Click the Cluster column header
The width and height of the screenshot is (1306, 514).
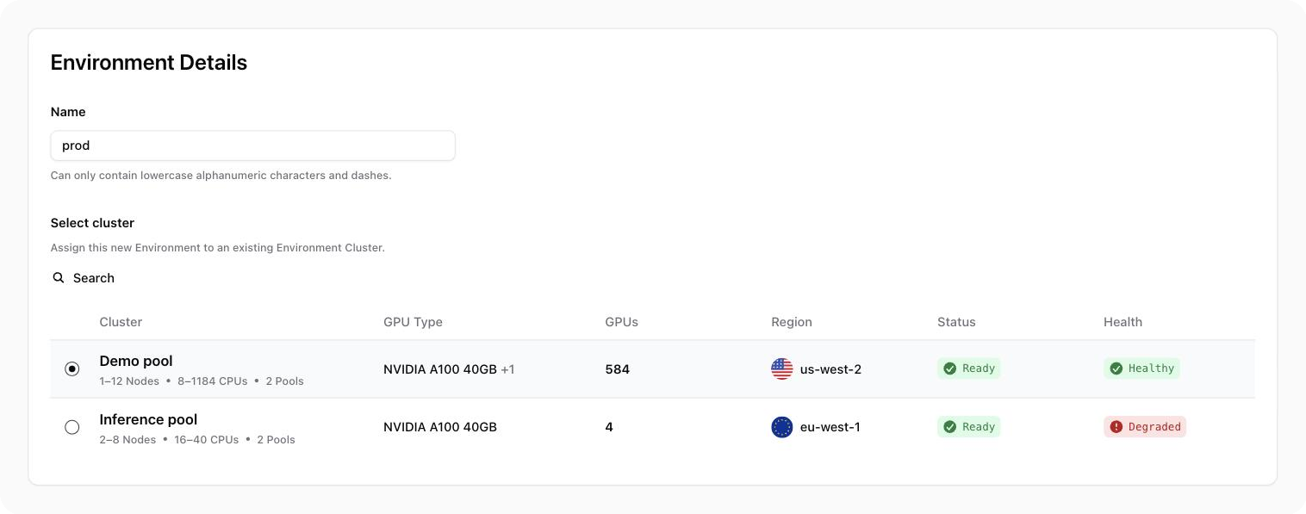coord(121,322)
